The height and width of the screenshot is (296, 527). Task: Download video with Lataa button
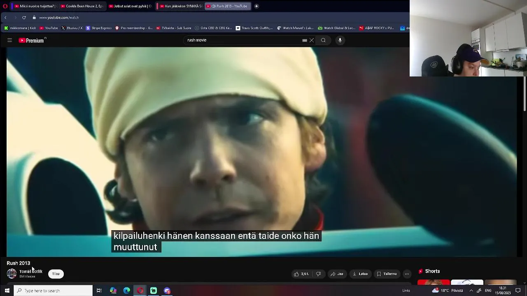360,274
